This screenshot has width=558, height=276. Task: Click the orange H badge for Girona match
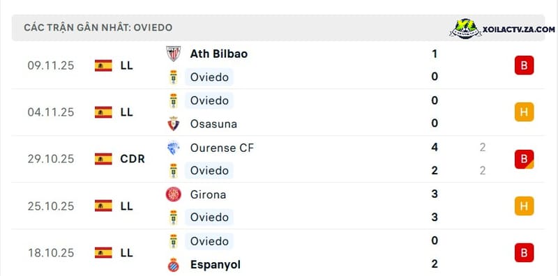[524, 206]
